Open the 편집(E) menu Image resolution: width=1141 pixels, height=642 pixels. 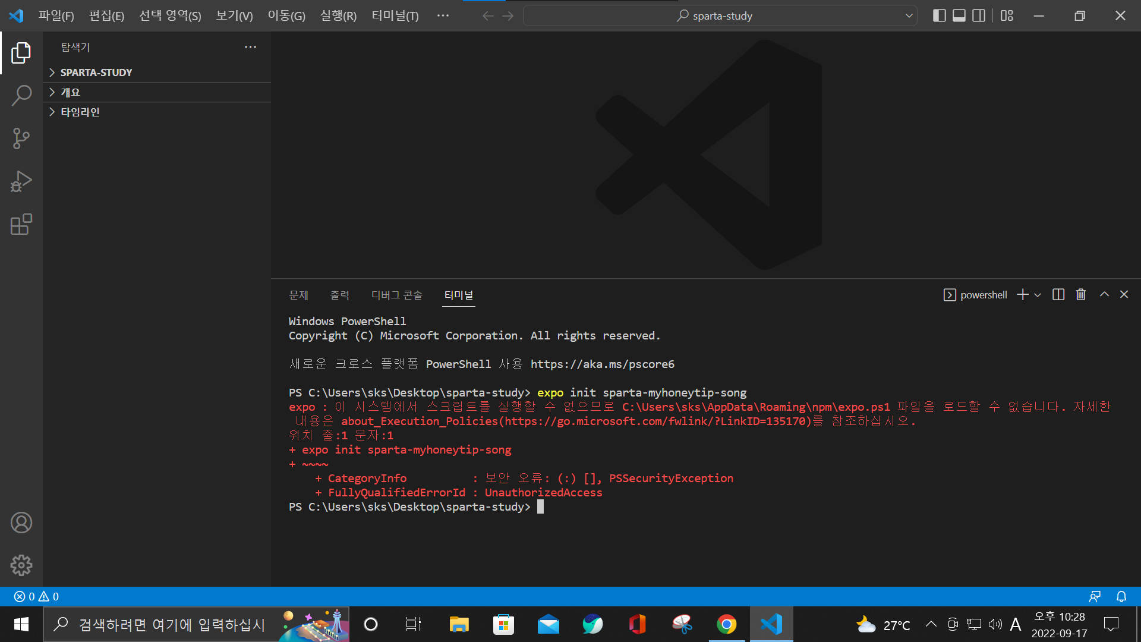(106, 16)
